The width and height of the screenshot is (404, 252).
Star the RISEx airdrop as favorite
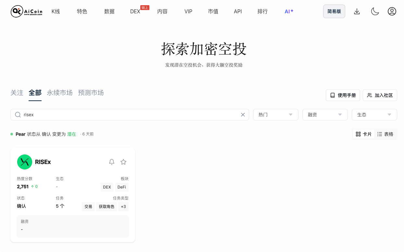[123, 162]
